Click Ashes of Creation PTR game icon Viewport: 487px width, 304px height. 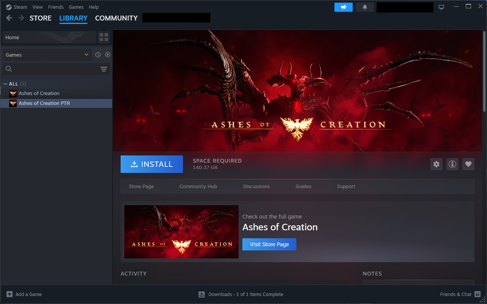(13, 103)
